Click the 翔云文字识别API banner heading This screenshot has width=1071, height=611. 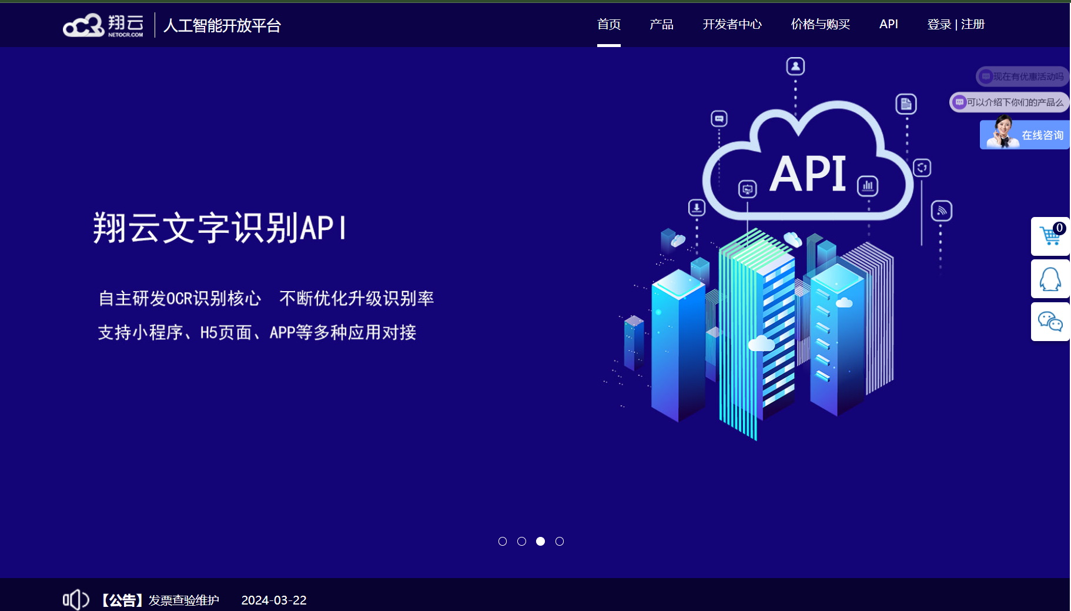coord(220,228)
